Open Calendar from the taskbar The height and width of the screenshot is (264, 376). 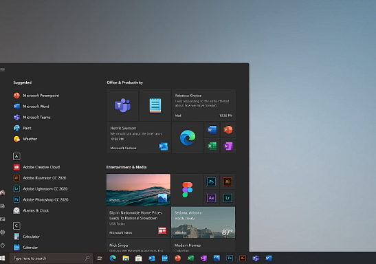pyautogui.click(x=165, y=258)
